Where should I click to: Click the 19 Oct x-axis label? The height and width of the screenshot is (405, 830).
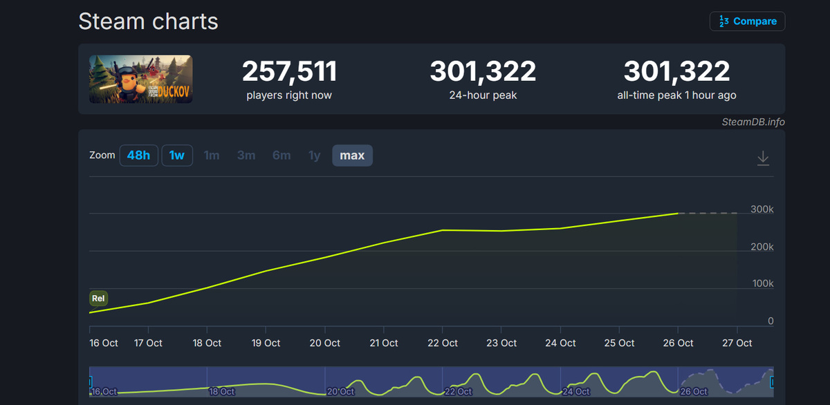click(x=266, y=343)
